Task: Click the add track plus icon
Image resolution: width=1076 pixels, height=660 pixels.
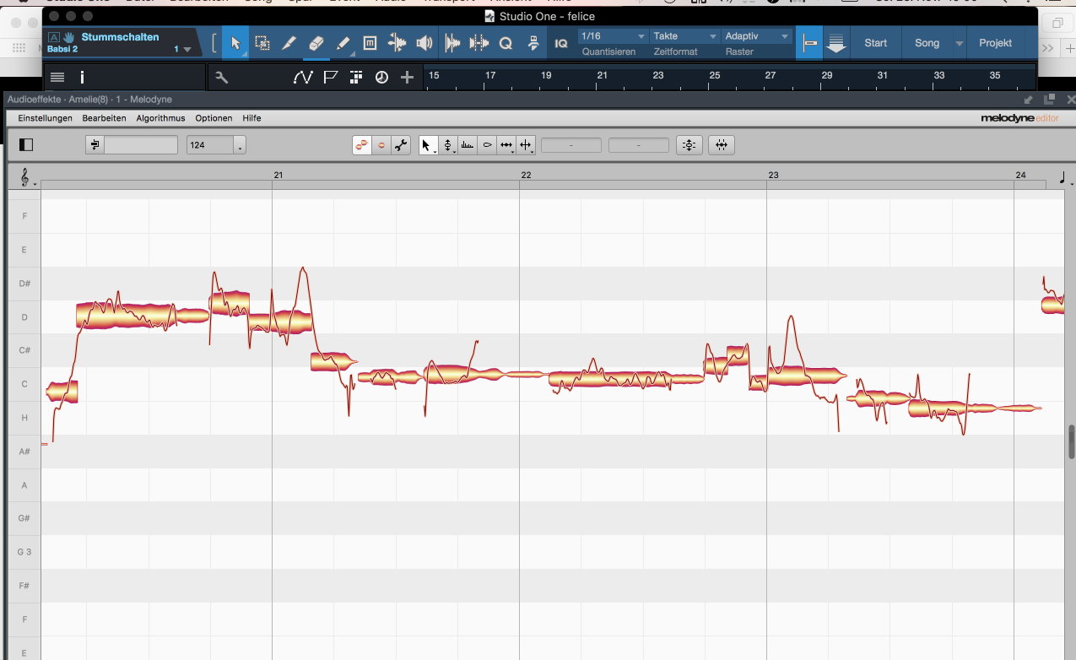Action: coord(408,78)
